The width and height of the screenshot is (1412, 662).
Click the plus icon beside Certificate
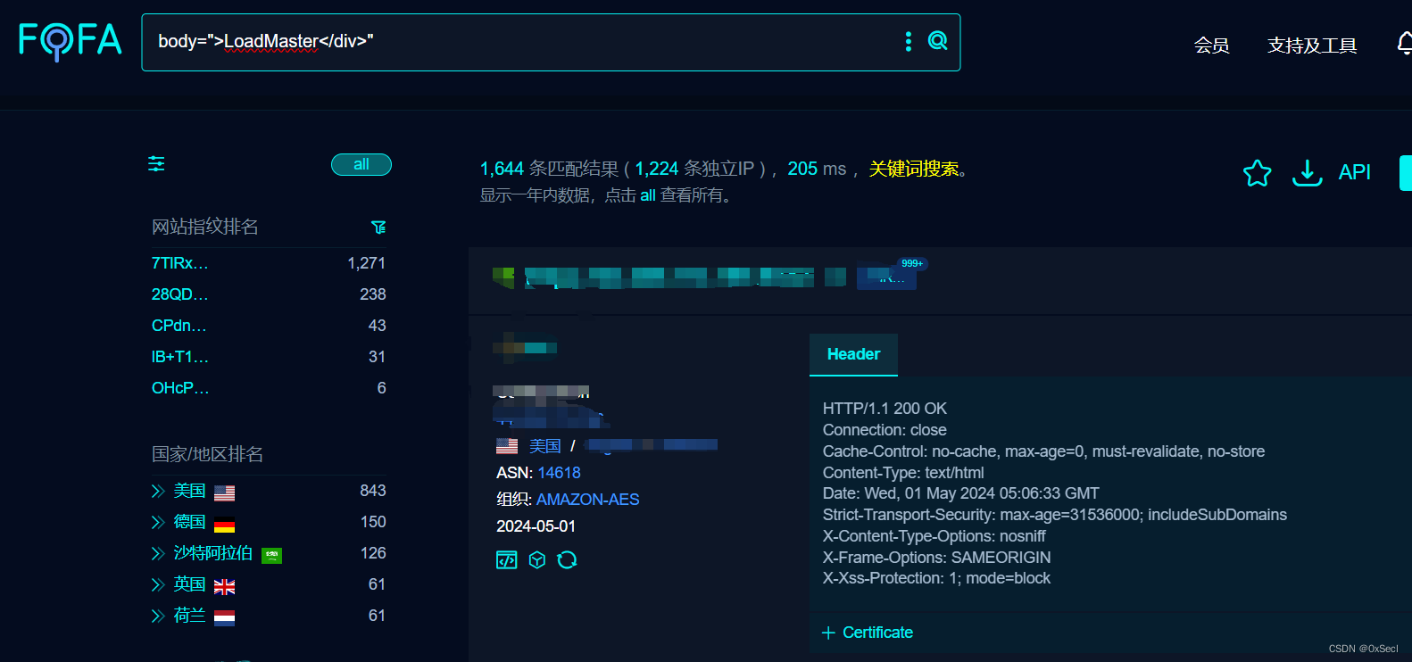click(828, 633)
